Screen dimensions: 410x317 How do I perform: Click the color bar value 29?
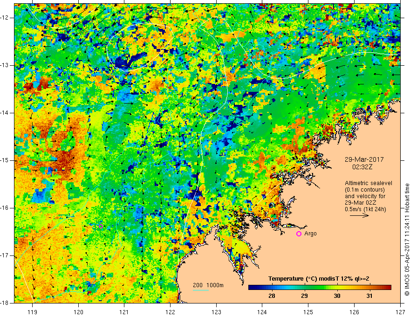click(304, 296)
